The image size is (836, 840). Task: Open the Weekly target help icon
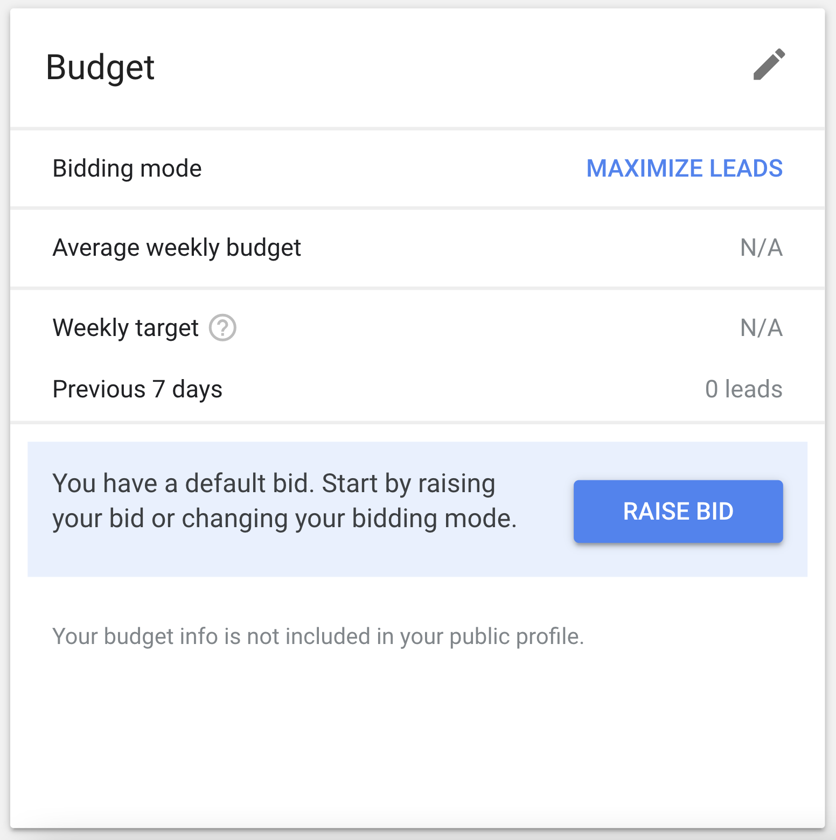pos(222,327)
